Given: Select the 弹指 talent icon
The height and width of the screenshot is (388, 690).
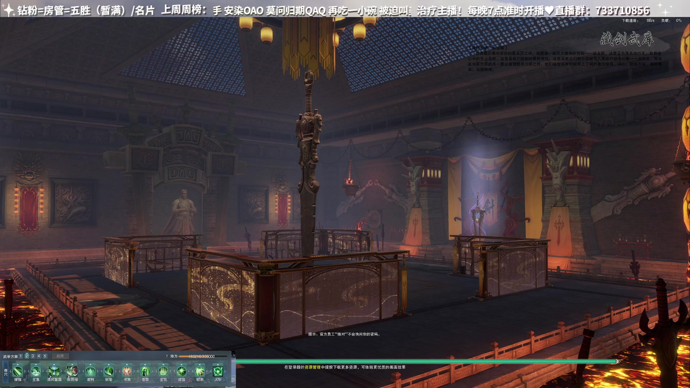Looking at the screenshot, I should coord(18,371).
